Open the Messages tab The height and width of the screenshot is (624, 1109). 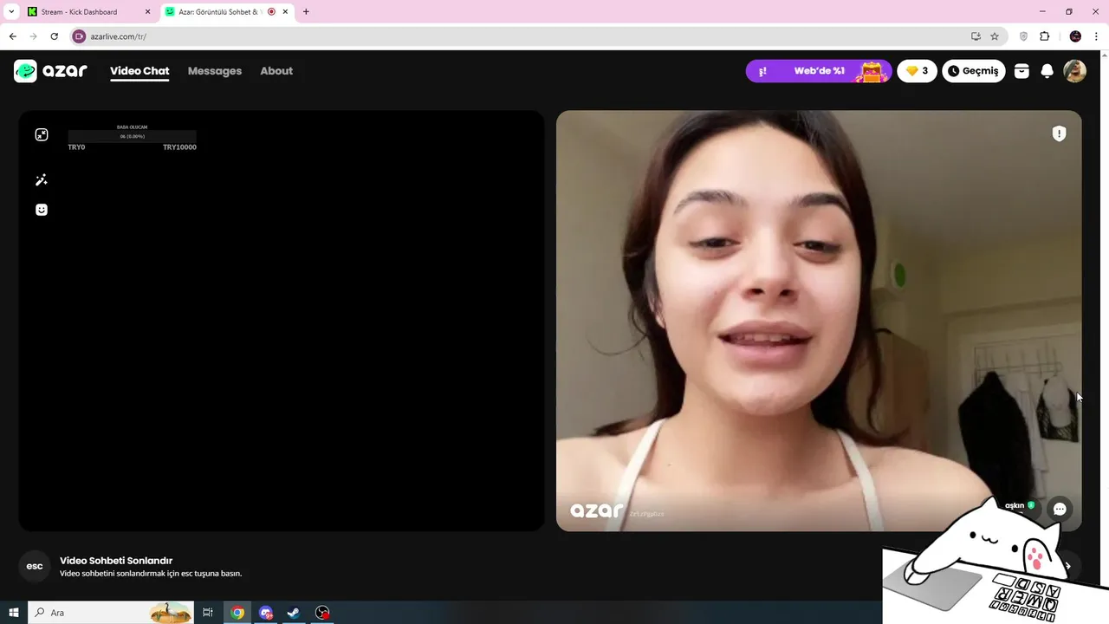point(215,71)
